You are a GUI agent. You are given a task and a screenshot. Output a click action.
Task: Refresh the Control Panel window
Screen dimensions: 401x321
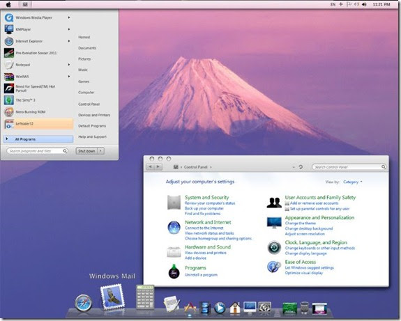pyautogui.click(x=301, y=166)
